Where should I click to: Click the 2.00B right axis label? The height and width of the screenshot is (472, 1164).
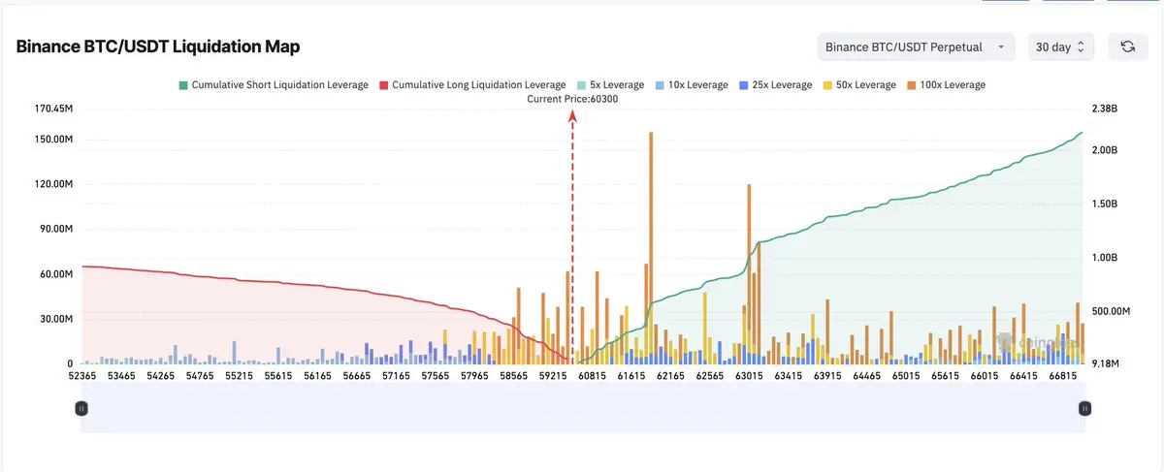[1104, 150]
